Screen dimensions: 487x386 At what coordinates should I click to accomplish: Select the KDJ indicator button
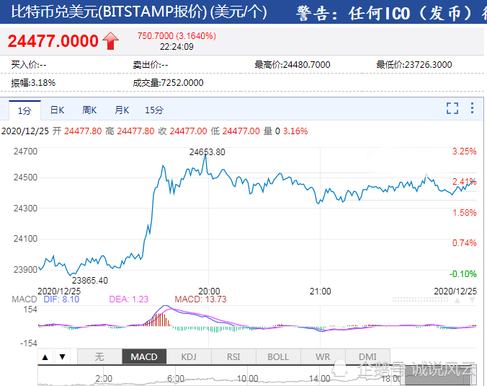[189, 356]
